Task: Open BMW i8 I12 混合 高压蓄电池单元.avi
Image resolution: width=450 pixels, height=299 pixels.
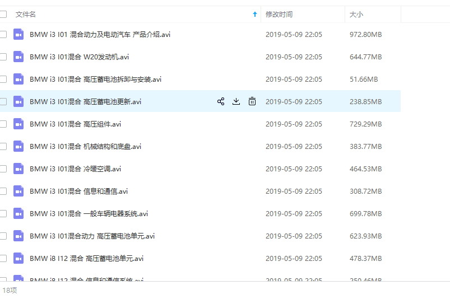Action: click(86, 258)
